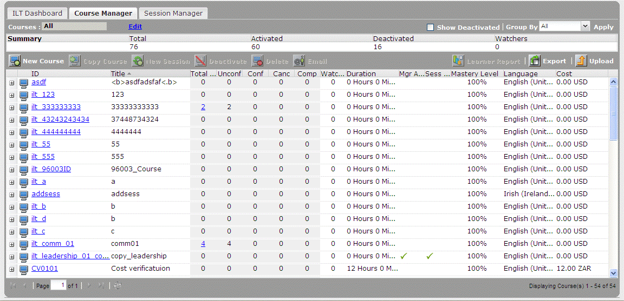Open the ilt_555 course link

(x=43, y=157)
